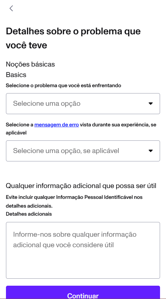Click the 'Evite incluir qualquer Informação Pessoal' notice

74,197
